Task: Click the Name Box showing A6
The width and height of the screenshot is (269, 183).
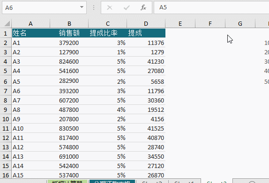Action: coord(40,7)
